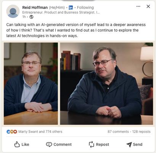Viewport: 156px width, 153px height.
Task: Open the reaction emoji icons summary
Action: point(12,132)
